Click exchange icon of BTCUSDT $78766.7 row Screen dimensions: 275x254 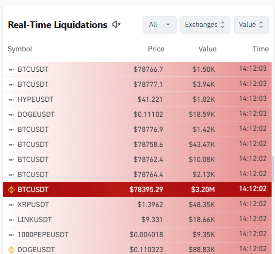(x=12, y=70)
